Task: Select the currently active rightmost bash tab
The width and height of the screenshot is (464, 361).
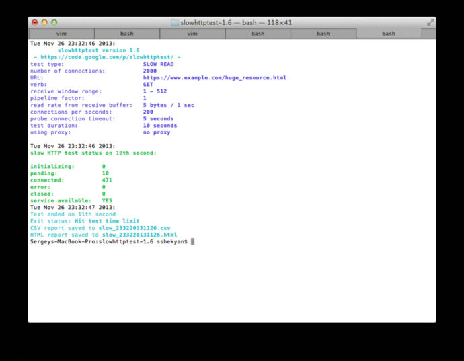Action: [x=389, y=34]
